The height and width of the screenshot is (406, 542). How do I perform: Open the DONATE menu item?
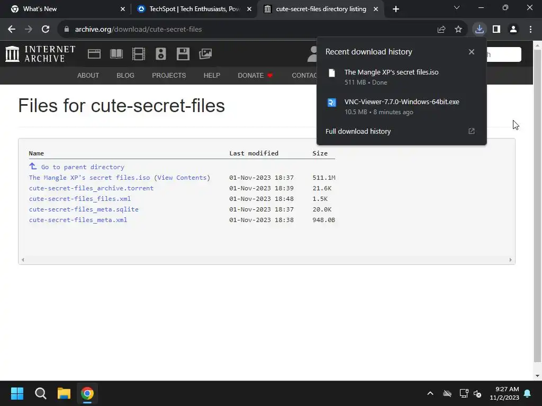click(255, 75)
